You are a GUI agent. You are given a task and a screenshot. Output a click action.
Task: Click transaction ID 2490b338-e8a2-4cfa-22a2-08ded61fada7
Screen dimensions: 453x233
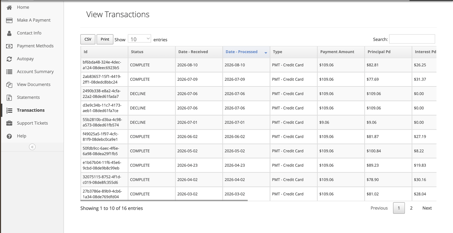coord(102,94)
